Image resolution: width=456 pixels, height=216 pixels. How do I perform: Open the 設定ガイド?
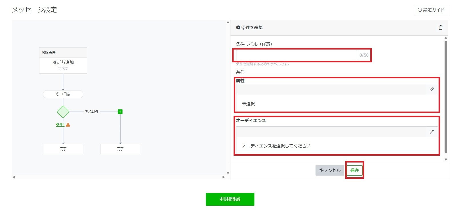pyautogui.click(x=431, y=10)
